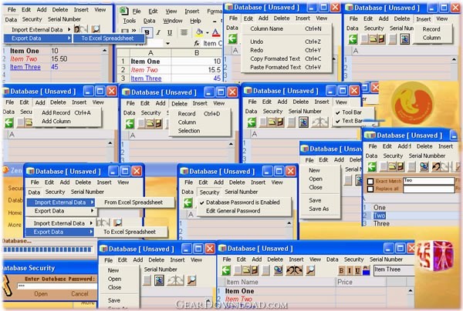The height and width of the screenshot is (311, 463).
Task: Click binoculars search icon in bottom database window
Action: tap(295, 270)
